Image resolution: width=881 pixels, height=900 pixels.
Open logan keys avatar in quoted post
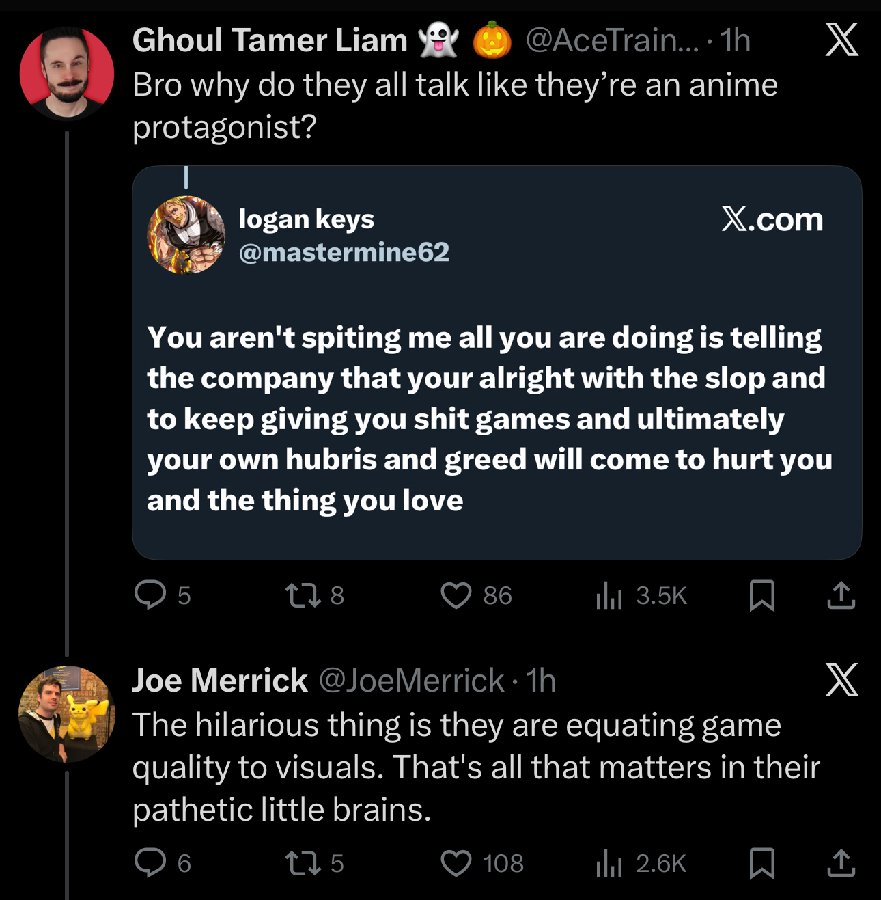pyautogui.click(x=186, y=235)
